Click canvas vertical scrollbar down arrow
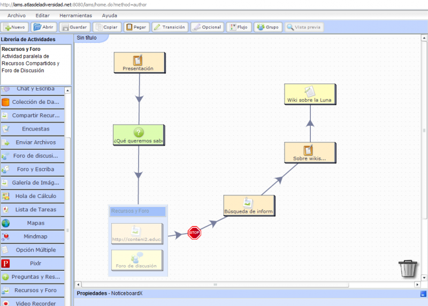 coord(424,278)
